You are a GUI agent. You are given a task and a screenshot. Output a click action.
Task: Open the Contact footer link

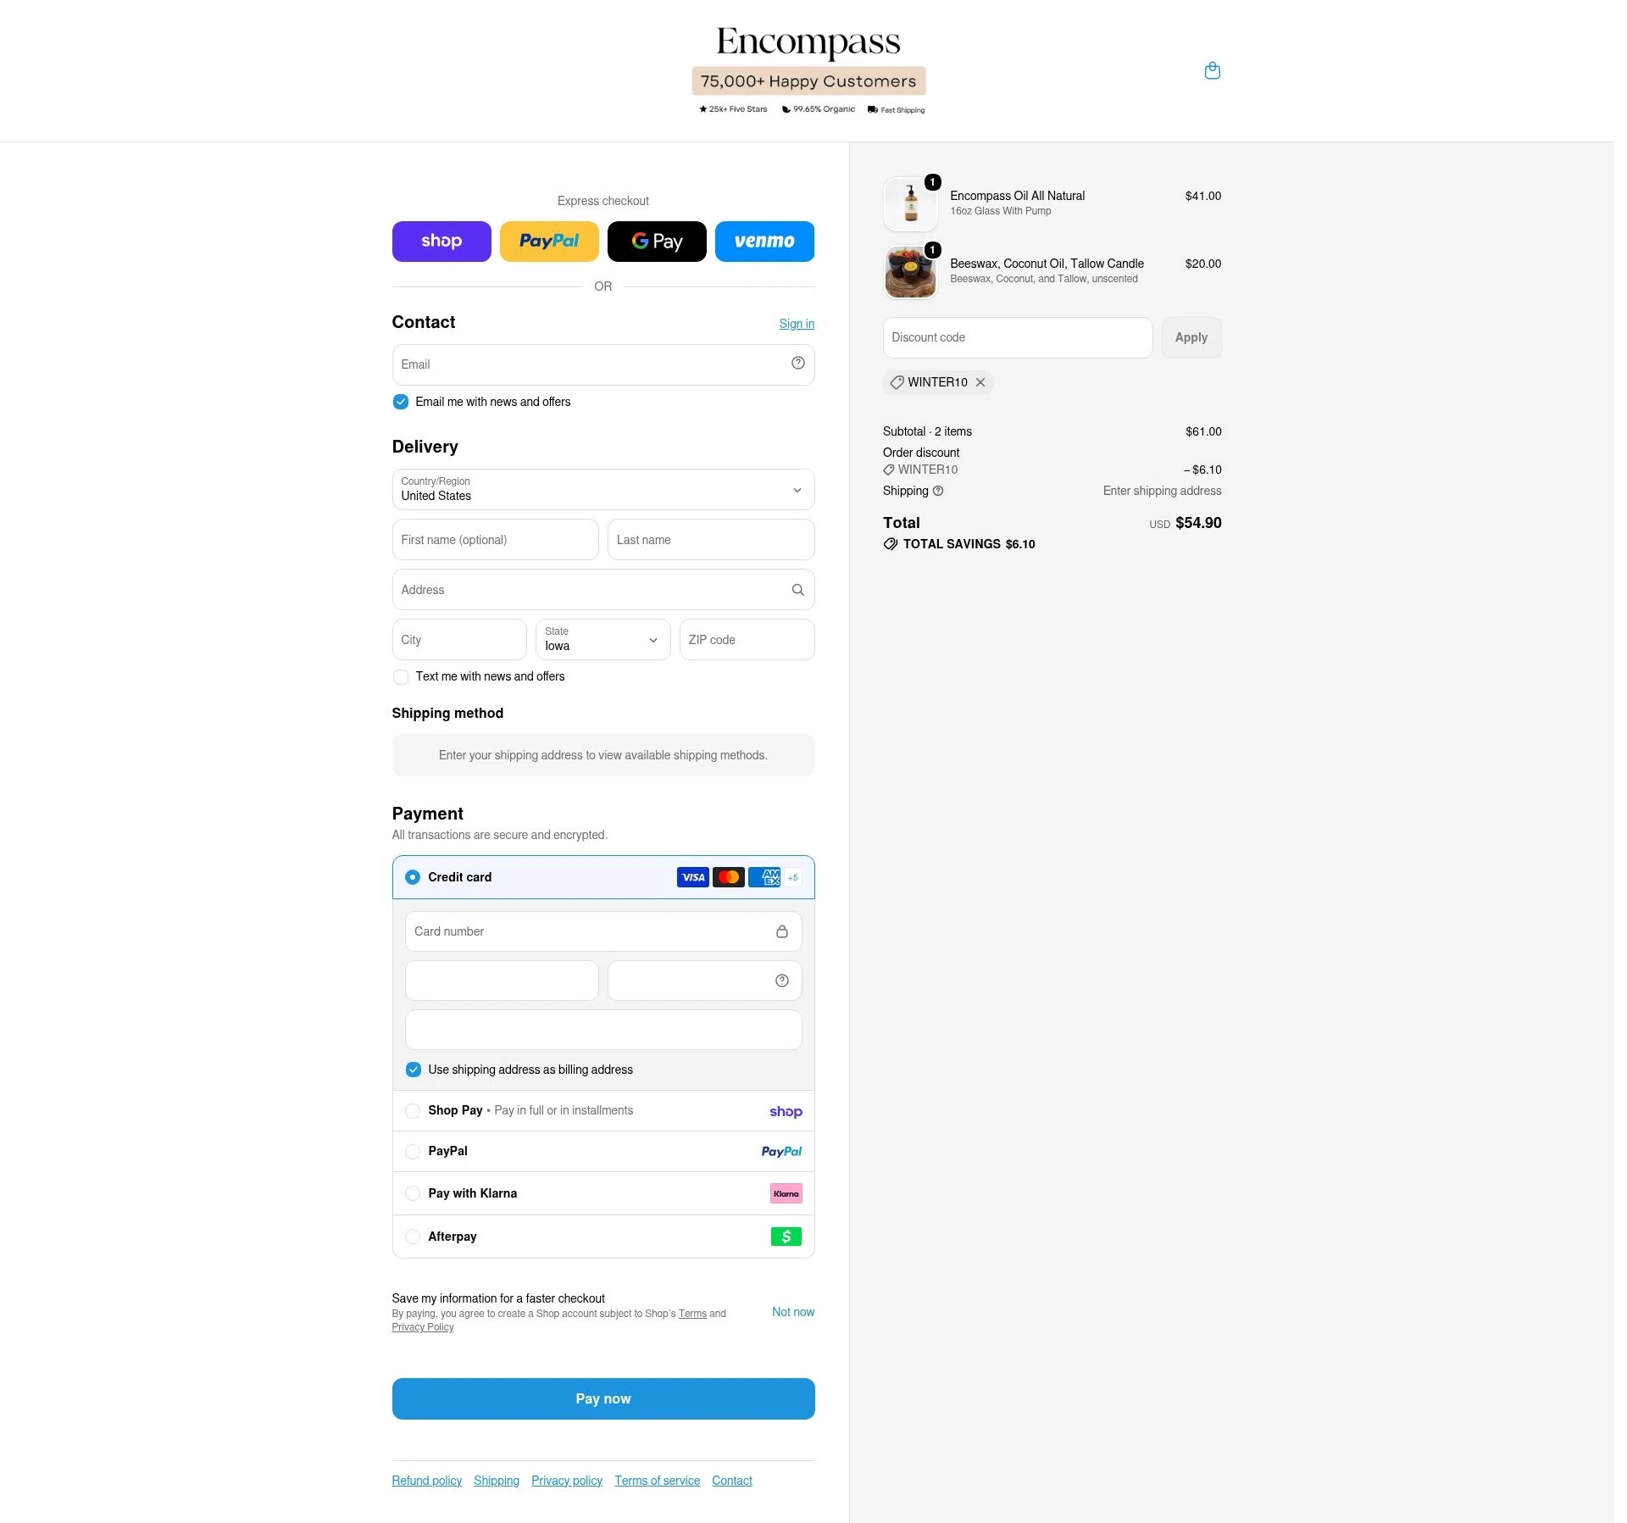(732, 1481)
